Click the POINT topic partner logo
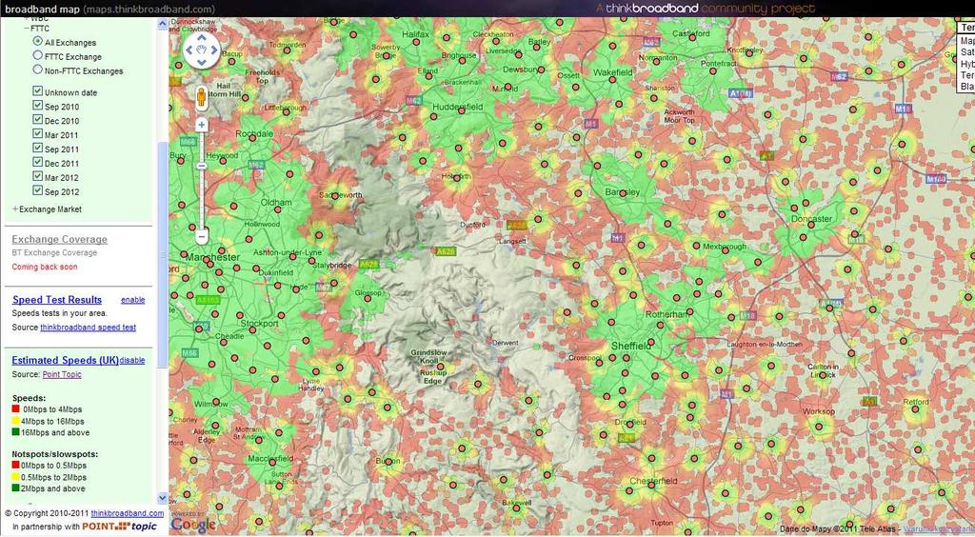 119,527
